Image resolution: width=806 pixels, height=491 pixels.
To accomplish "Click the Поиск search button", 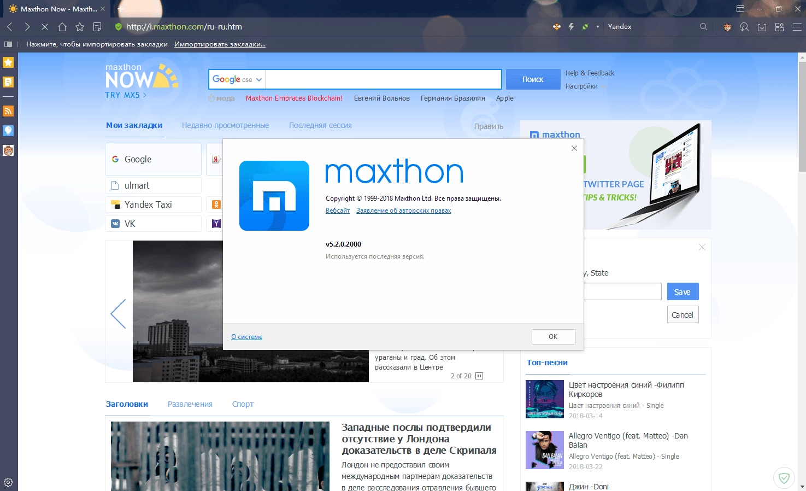I will (533, 79).
